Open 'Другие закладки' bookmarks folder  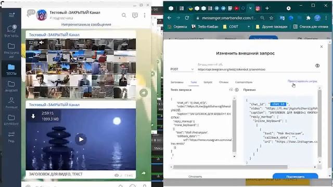[272, 26]
